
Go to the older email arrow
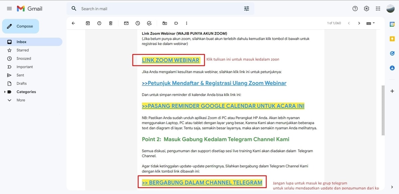click(x=359, y=23)
